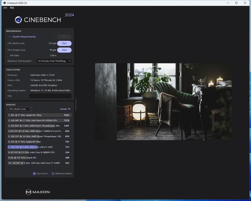Open the Minimum Test Duration dropdown

pyautogui.click(x=54, y=61)
